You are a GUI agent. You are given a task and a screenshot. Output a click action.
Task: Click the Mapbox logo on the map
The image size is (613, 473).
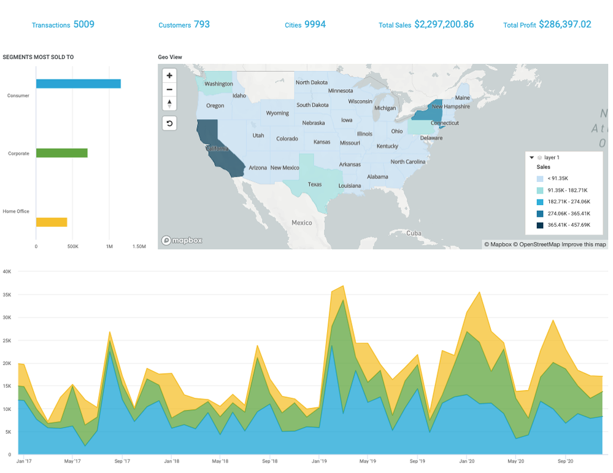[182, 241]
